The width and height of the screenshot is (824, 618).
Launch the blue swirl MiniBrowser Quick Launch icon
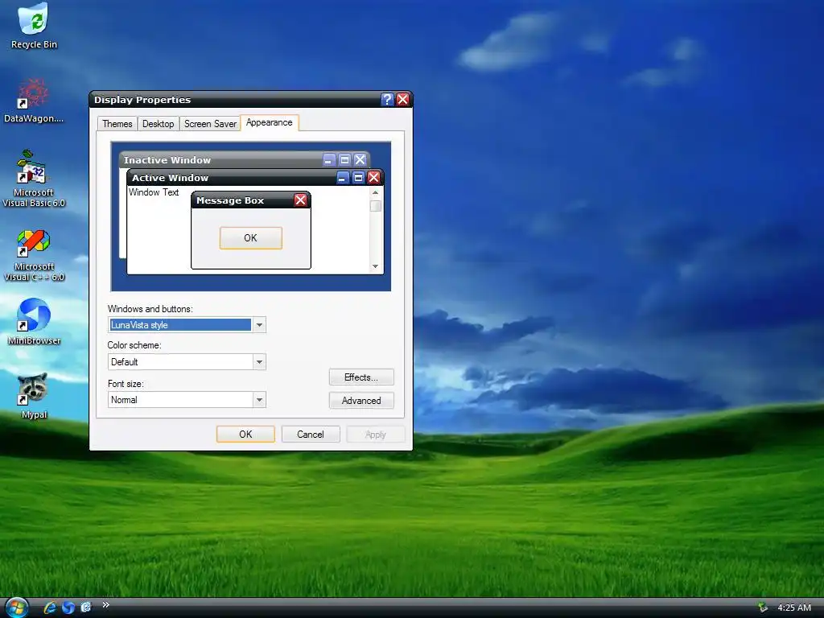68,607
